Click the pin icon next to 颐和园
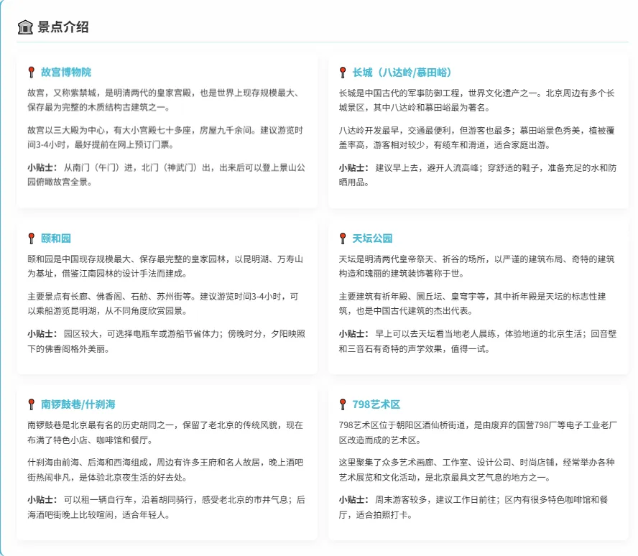This screenshot has width=638, height=556. click(32, 238)
